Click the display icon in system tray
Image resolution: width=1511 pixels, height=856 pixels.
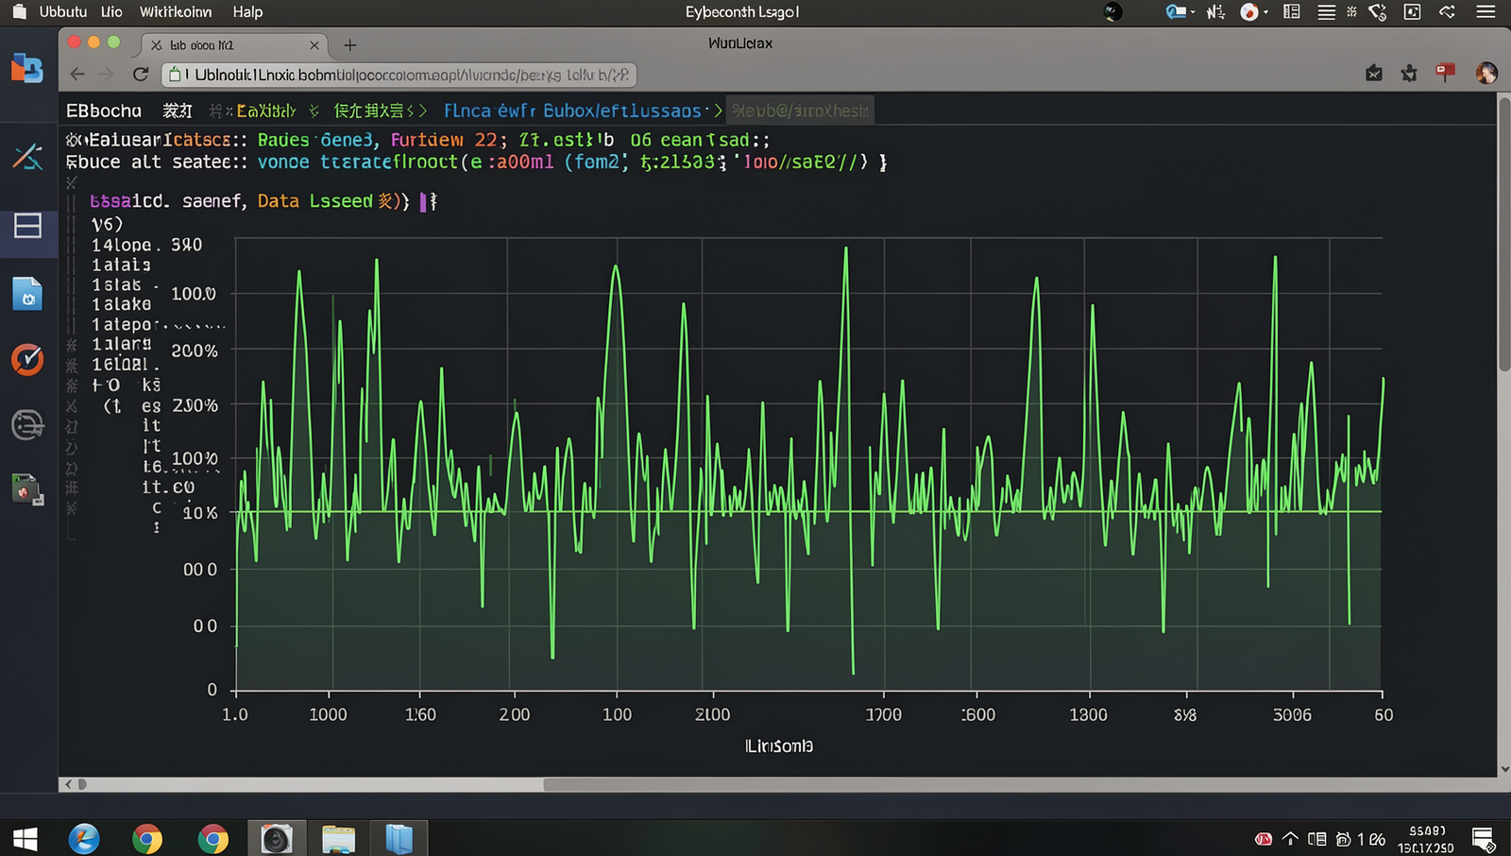click(x=1316, y=839)
